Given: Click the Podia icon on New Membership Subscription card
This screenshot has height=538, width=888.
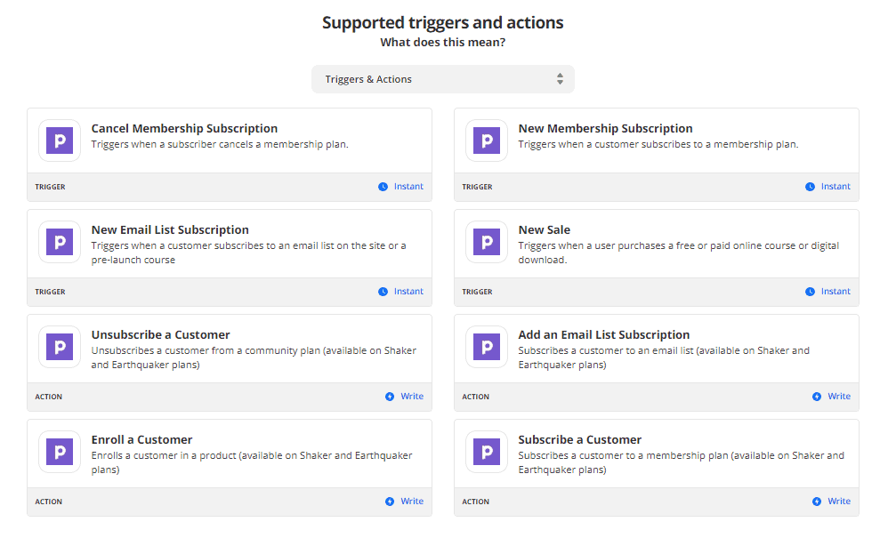Looking at the screenshot, I should pos(486,139).
